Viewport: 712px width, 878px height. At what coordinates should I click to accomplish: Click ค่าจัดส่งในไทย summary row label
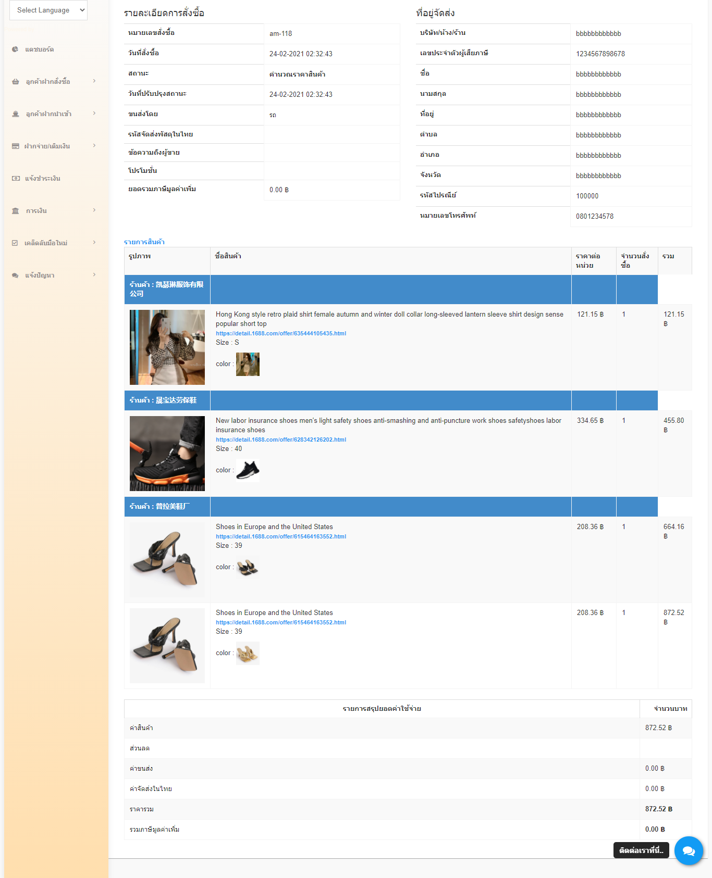[151, 788]
